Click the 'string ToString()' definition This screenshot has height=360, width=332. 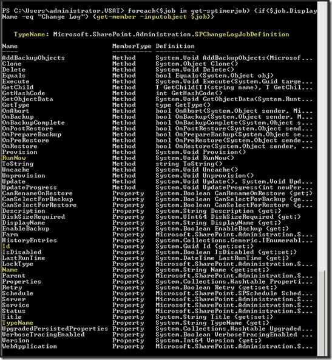[x=189, y=164]
